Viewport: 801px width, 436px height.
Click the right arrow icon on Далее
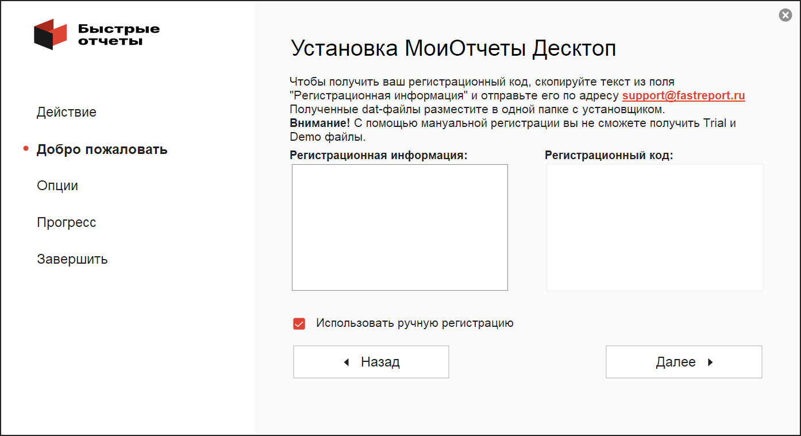(710, 362)
